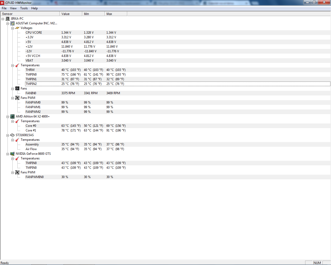The width and height of the screenshot is (331, 265).
Task: Collapse the NVIDIA Fans PWM group
Action: (x=13, y=173)
